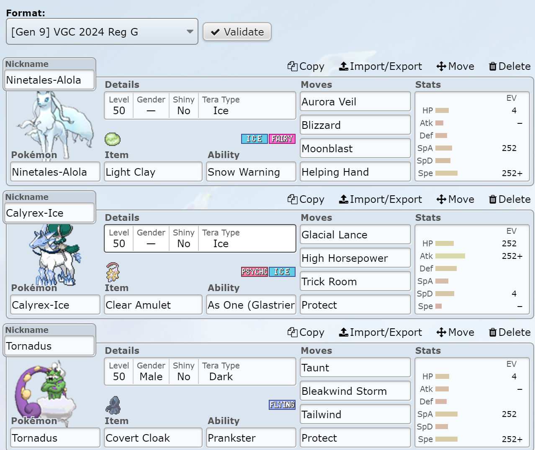Open Ninetales-Alola details panel

click(200, 106)
